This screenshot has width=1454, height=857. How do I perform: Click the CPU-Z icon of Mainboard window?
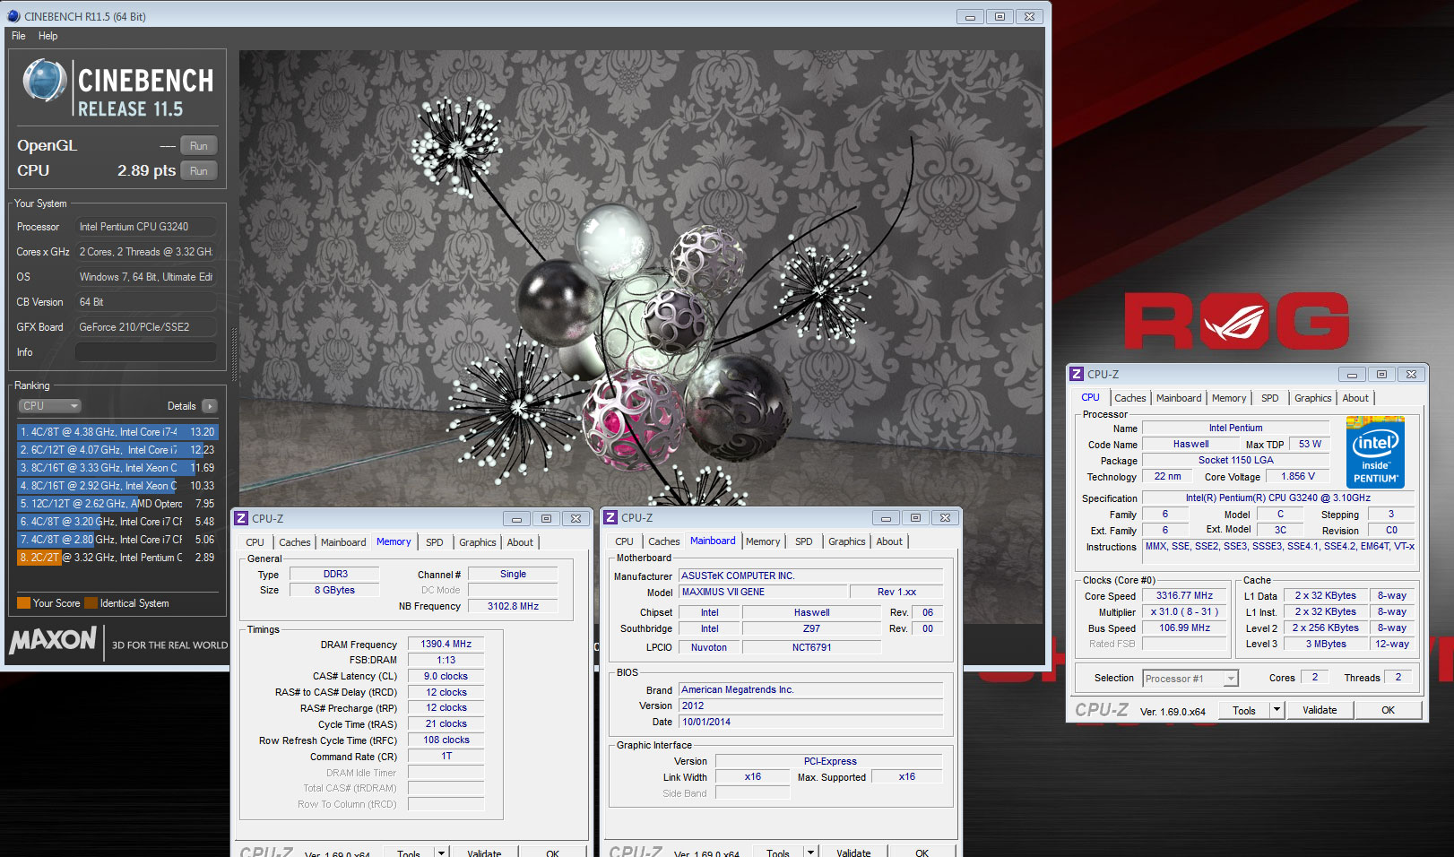610,517
